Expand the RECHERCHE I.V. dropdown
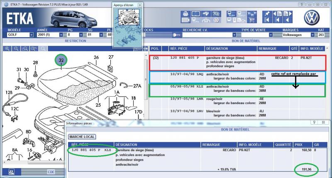The width and height of the screenshot is (332, 178). pyautogui.click(x=234, y=35)
